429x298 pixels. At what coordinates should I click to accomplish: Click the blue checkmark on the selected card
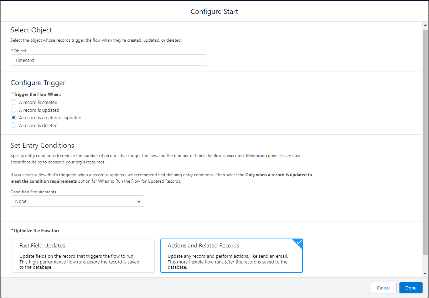pos(299,242)
